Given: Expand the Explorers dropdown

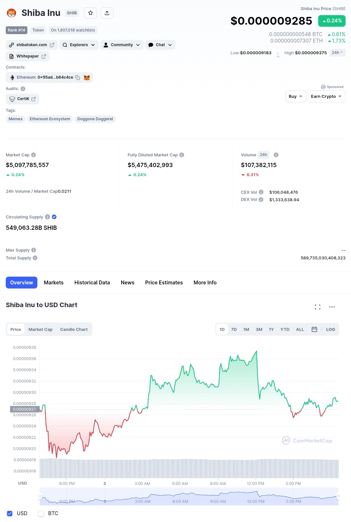Looking at the screenshot, I should coord(79,45).
